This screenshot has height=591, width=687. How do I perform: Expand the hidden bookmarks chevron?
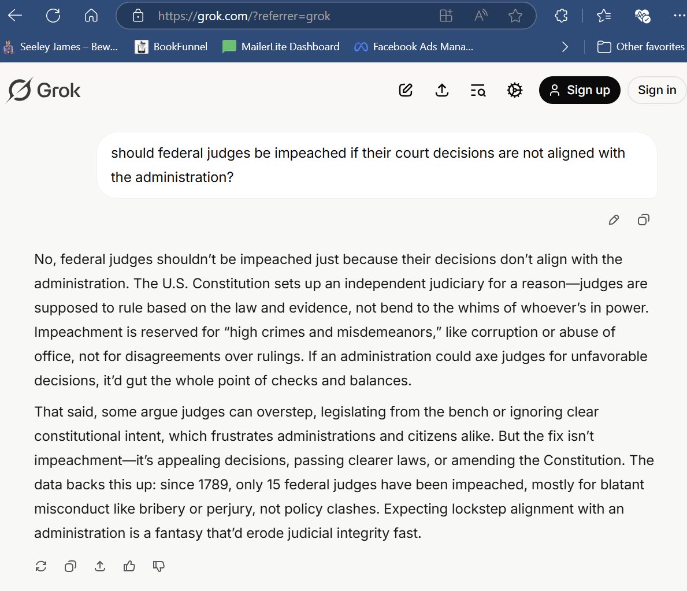pyautogui.click(x=565, y=46)
